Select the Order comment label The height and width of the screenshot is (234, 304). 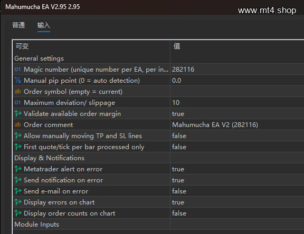[x=48, y=125]
